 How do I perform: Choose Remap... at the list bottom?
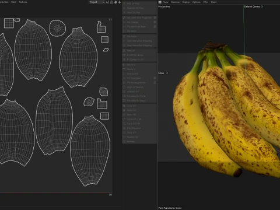point(139,141)
